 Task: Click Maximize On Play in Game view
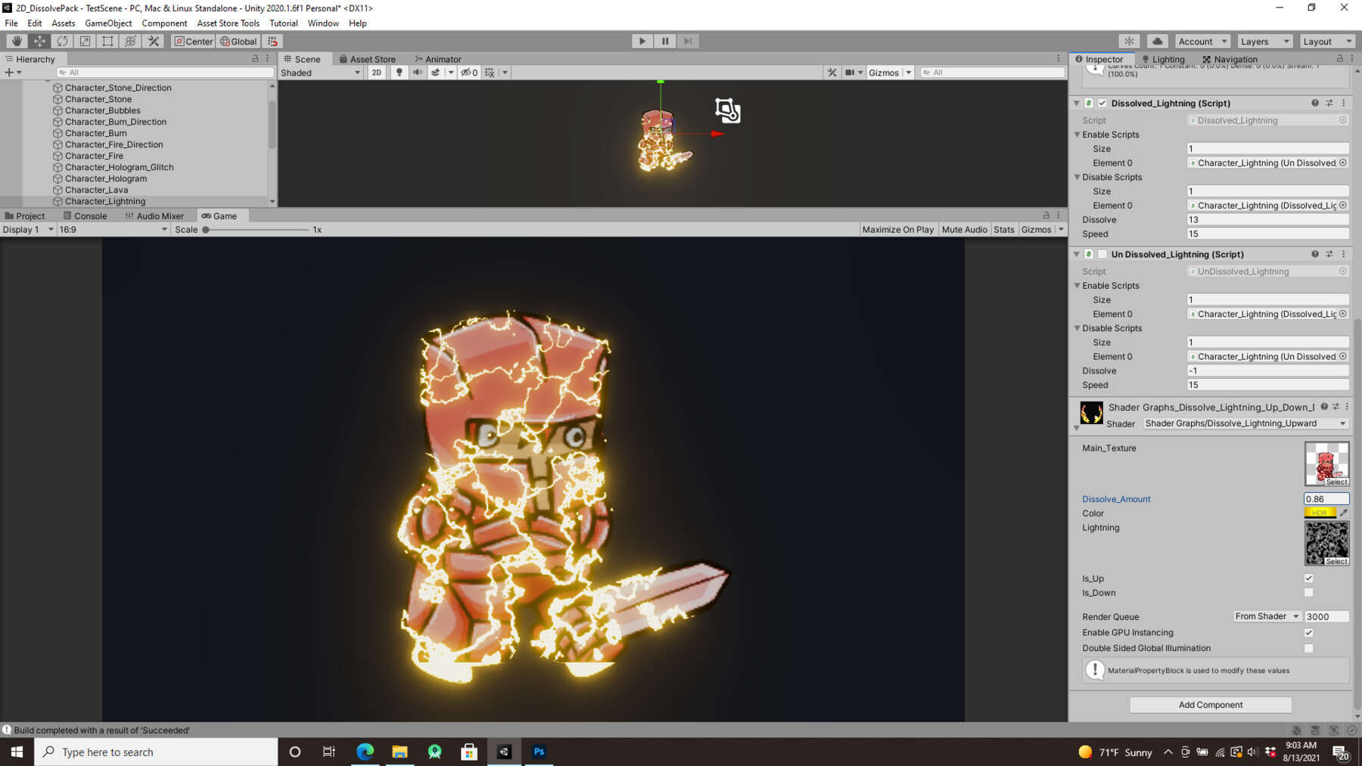[x=897, y=229]
